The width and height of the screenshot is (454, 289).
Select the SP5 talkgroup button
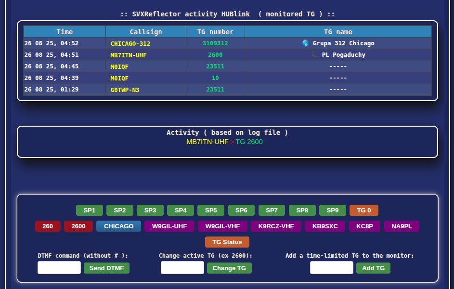211,210
